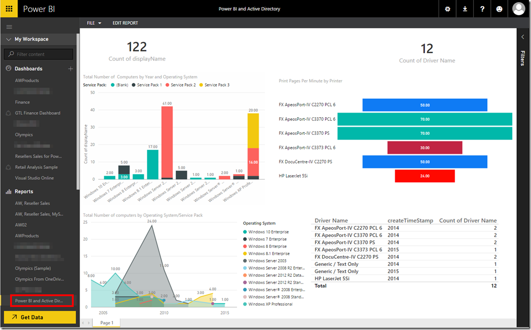Click the plus icon next to Dashboards
This screenshot has height=330, width=531.
[70, 69]
